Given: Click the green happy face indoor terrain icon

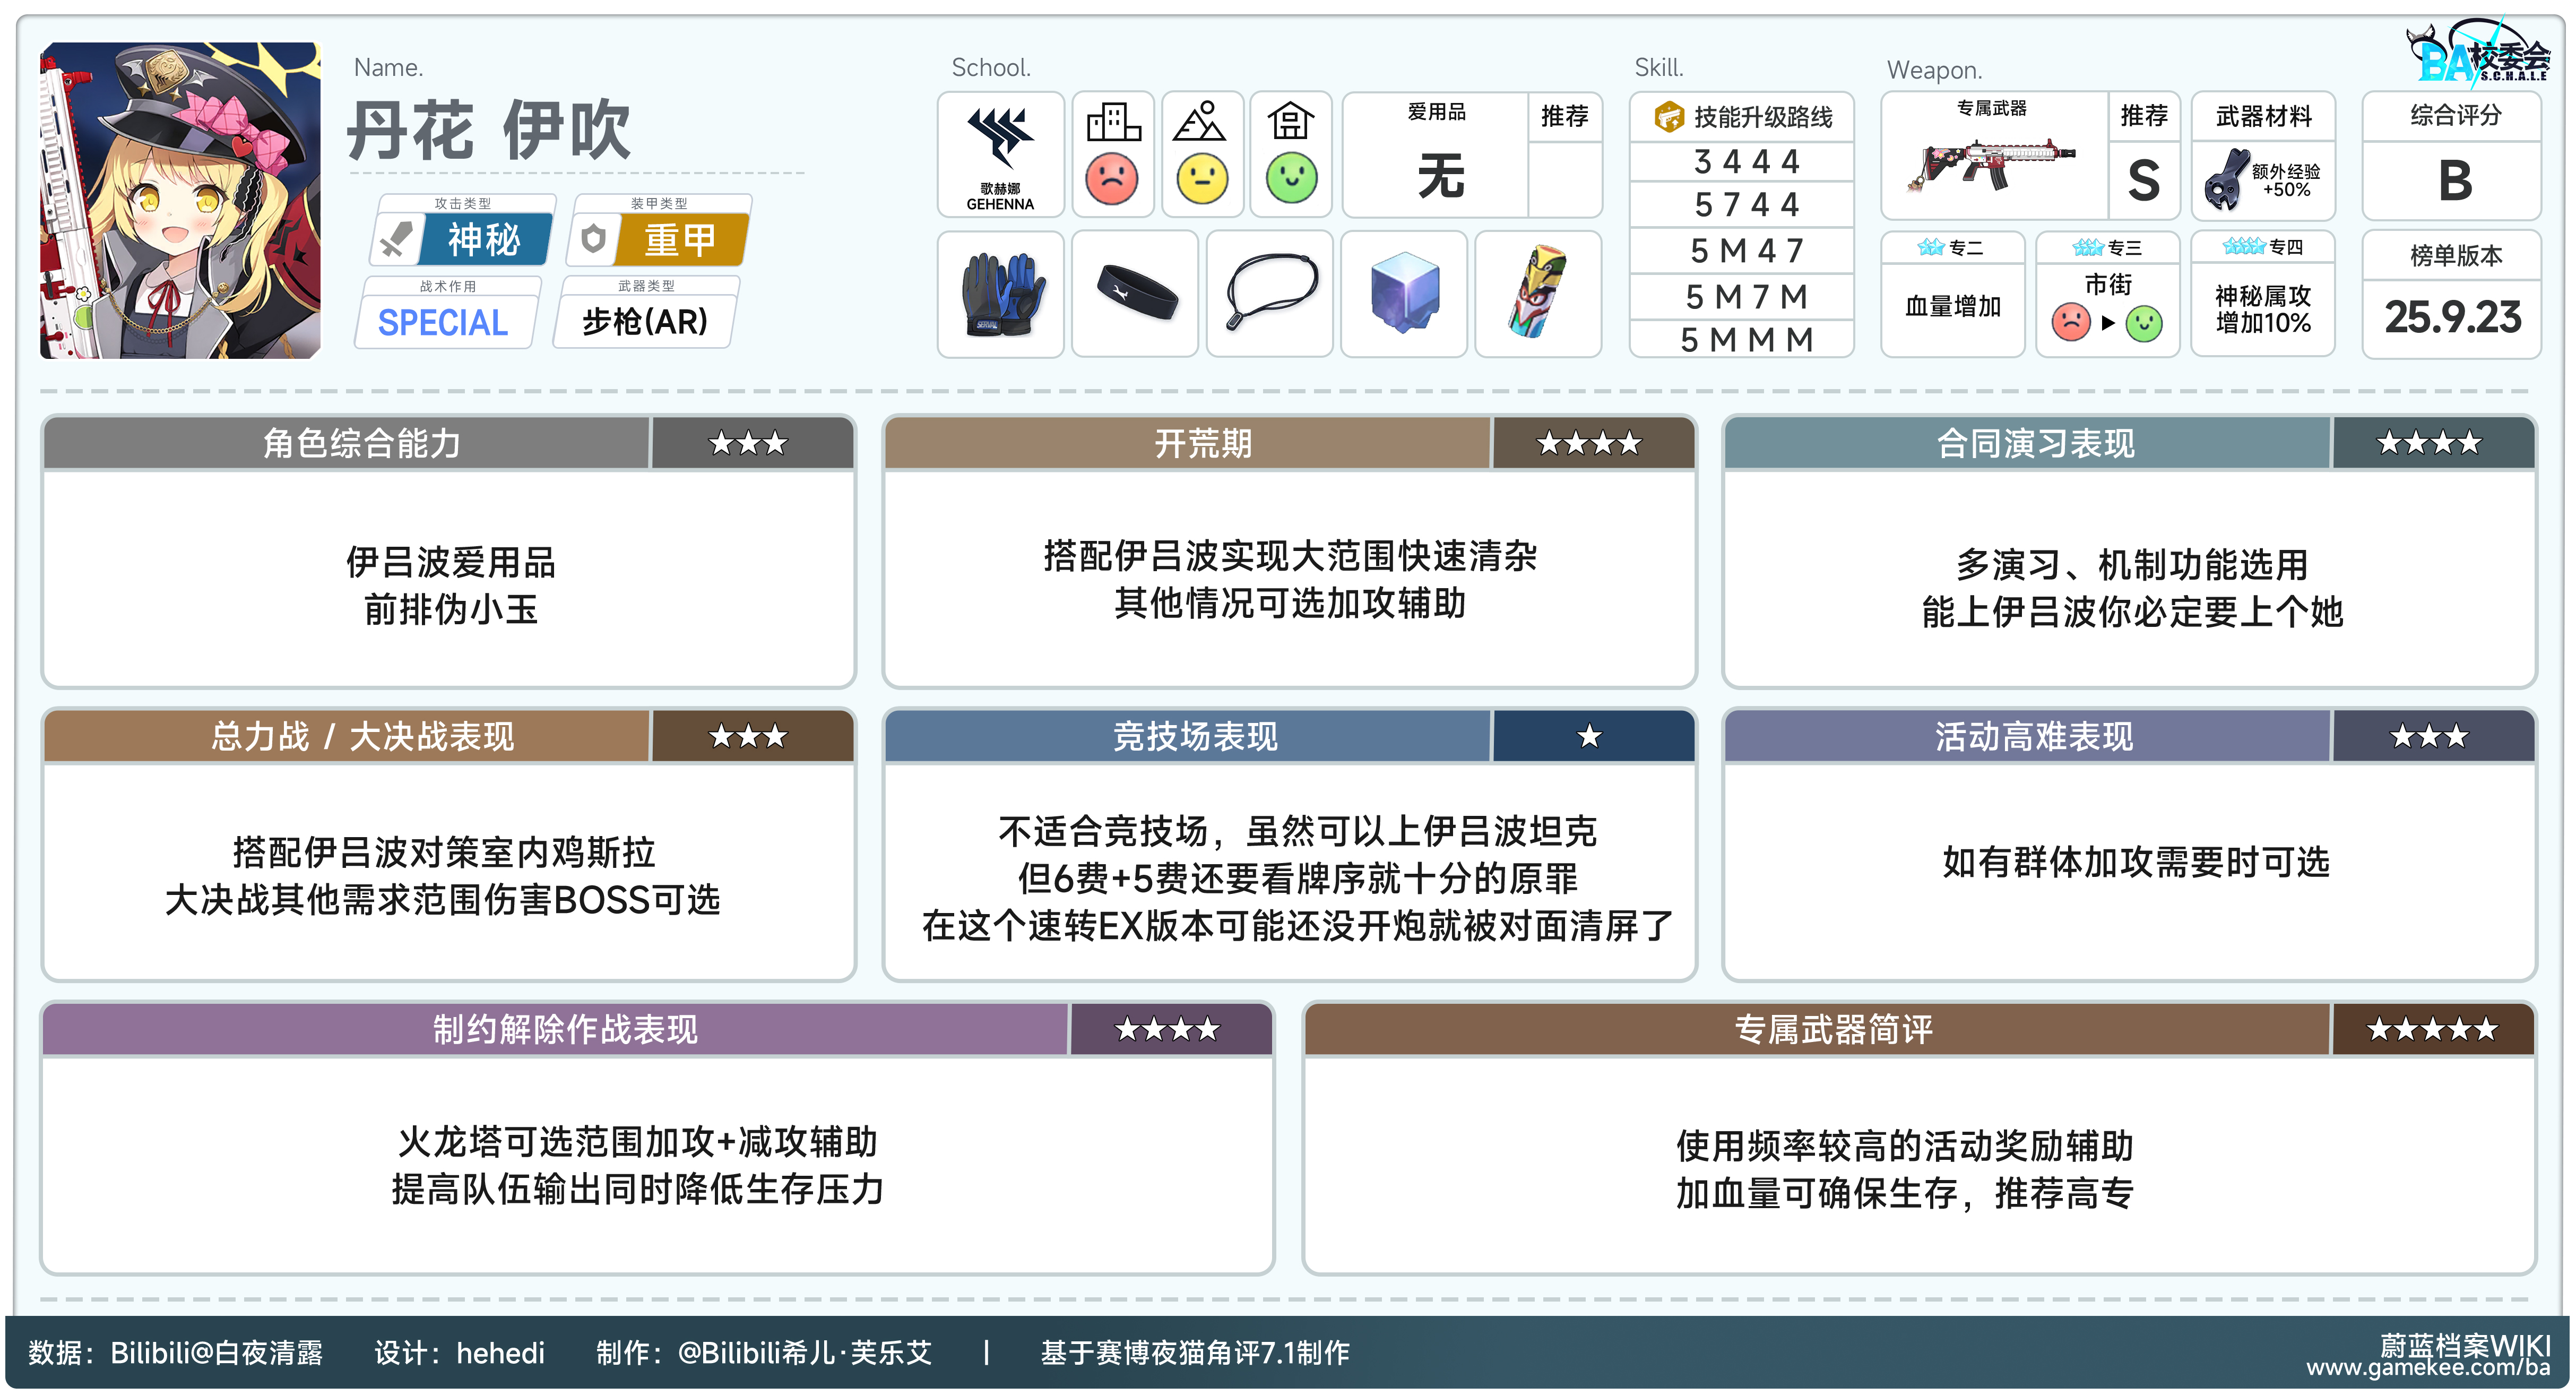Looking at the screenshot, I should point(1291,179).
